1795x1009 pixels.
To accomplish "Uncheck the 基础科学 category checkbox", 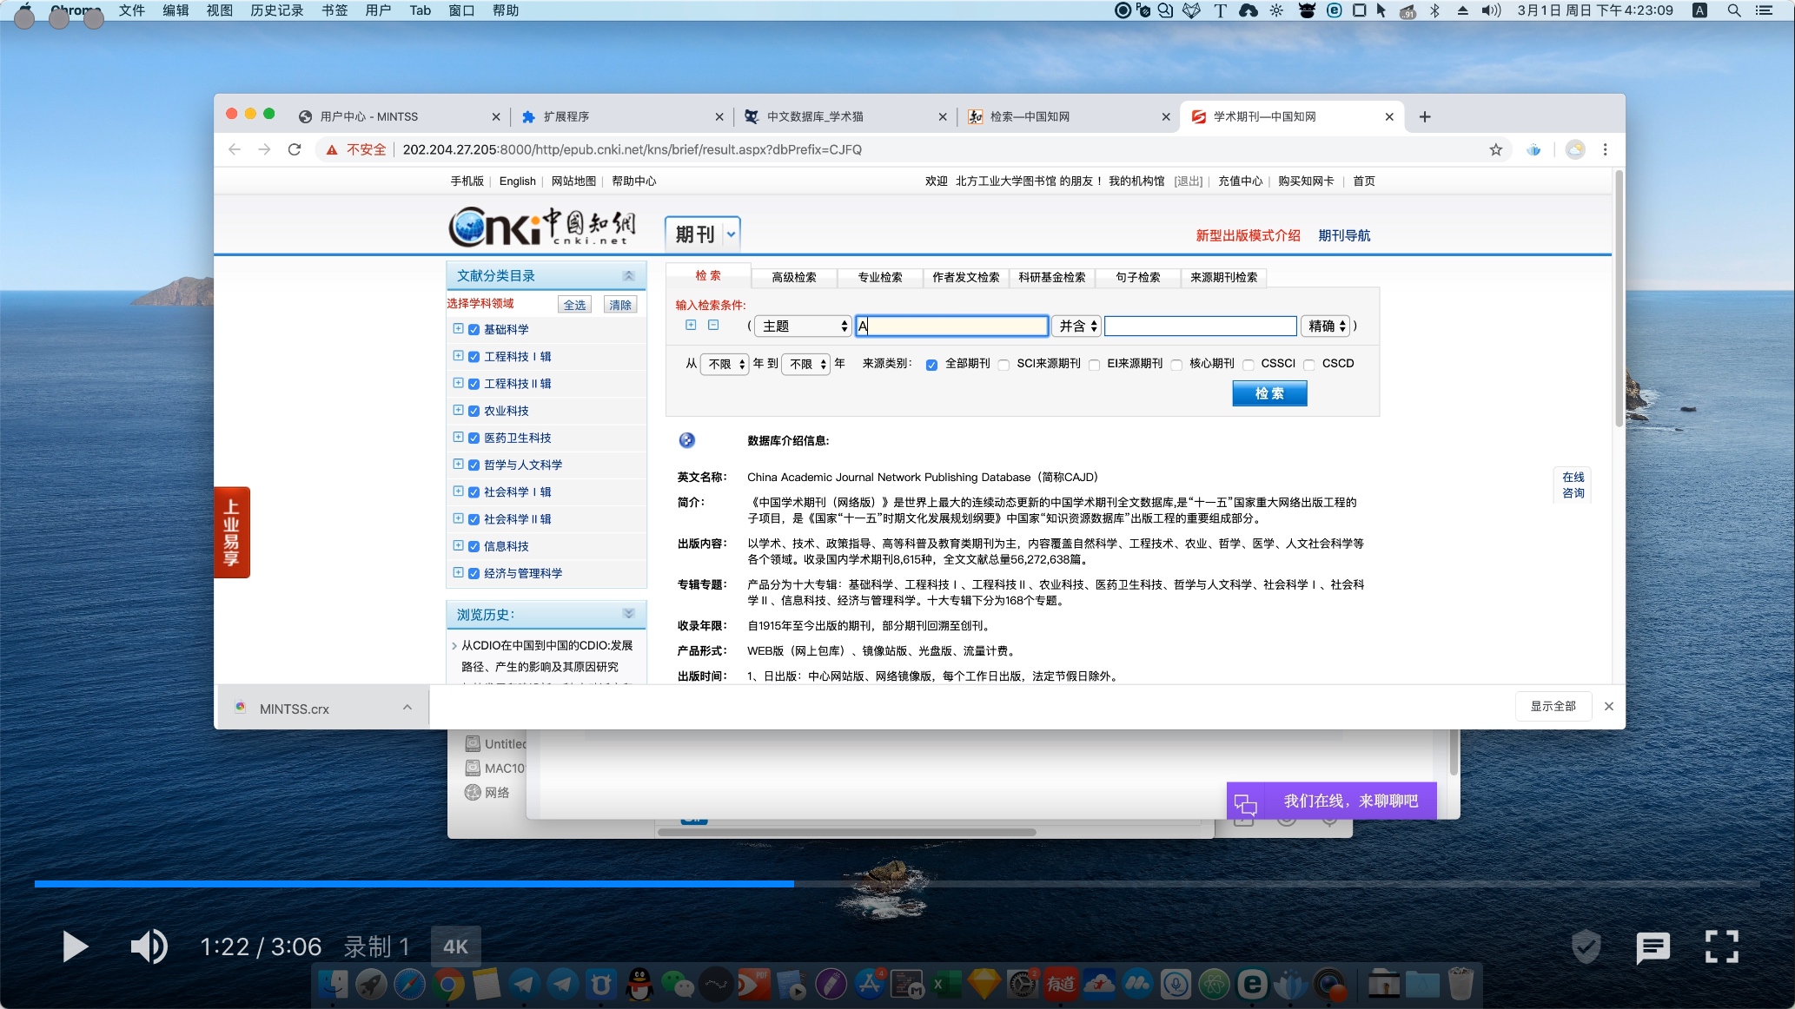I will tap(474, 330).
